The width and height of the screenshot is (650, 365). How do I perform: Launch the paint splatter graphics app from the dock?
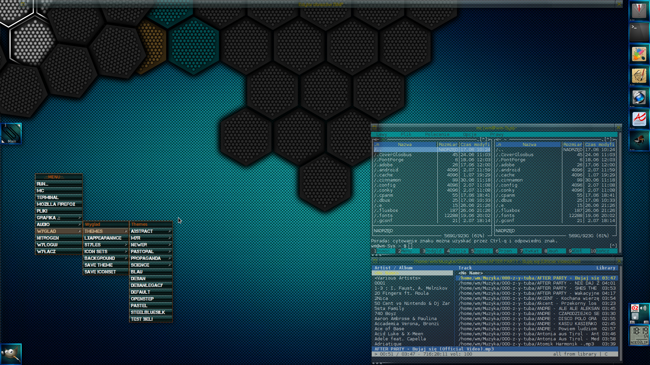pyautogui.click(x=639, y=54)
